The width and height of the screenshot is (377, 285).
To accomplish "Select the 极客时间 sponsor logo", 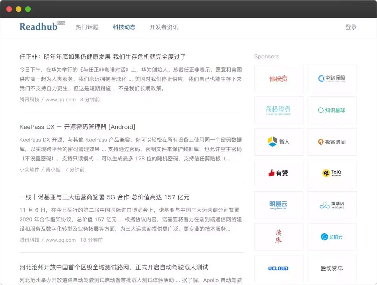I will tap(332, 142).
